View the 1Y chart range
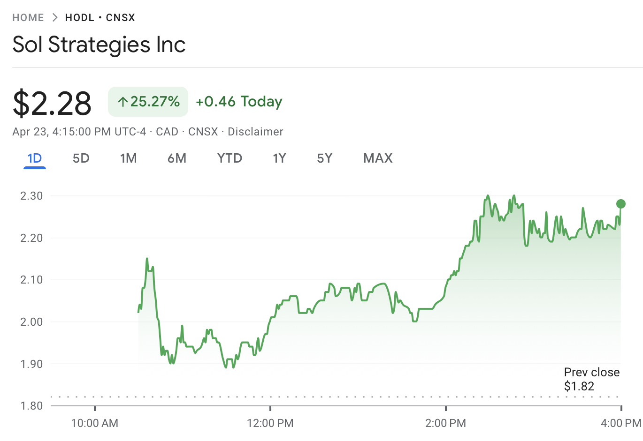Viewport: 643px width, 441px height. point(280,158)
